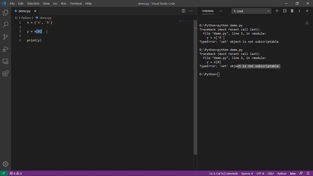Click the remote window indicator in status bar

4,173
